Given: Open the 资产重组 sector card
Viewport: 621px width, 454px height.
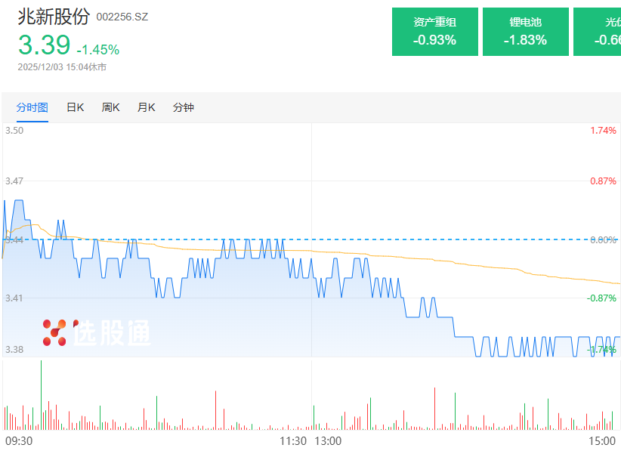Looking at the screenshot, I should [435, 32].
